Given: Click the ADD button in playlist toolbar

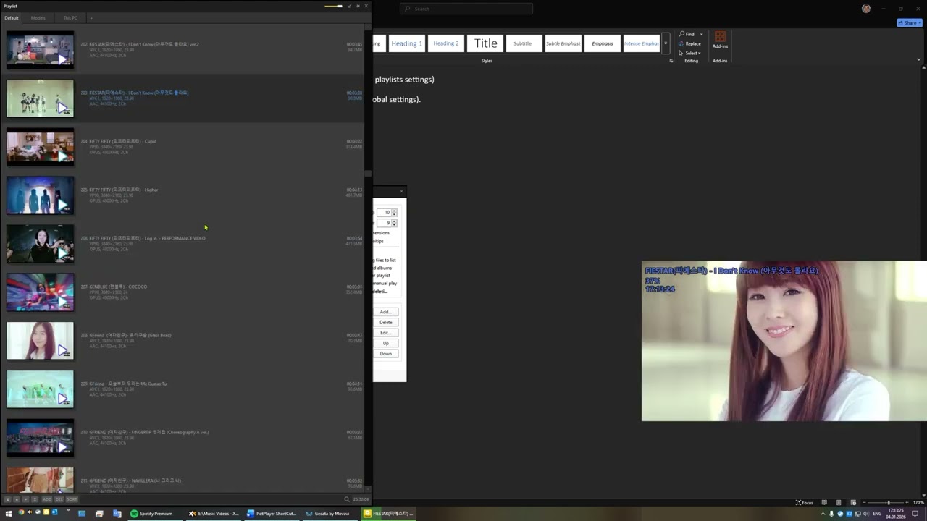Looking at the screenshot, I should point(47,499).
